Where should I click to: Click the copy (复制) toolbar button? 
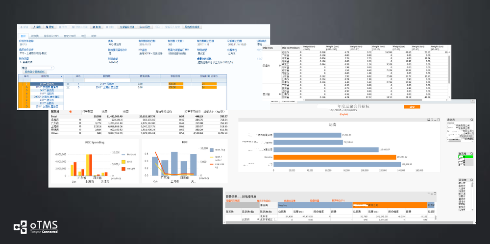(x=51, y=27)
